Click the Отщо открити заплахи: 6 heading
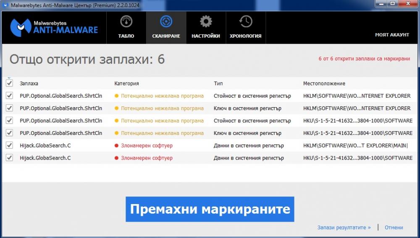This screenshot has height=238, width=420. coord(87,59)
